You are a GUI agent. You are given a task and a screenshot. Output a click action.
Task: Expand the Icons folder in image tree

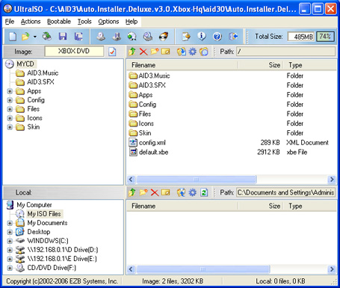[x=10, y=118]
